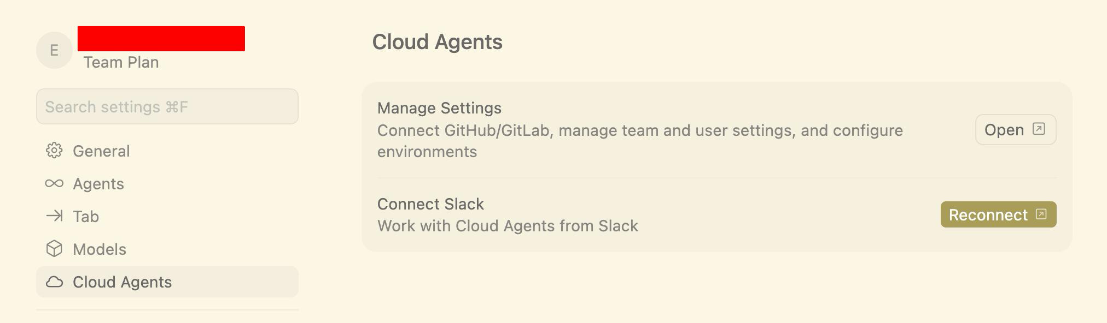The width and height of the screenshot is (1107, 323).
Task: Click the Cloud Agents cloud icon
Action: point(54,282)
